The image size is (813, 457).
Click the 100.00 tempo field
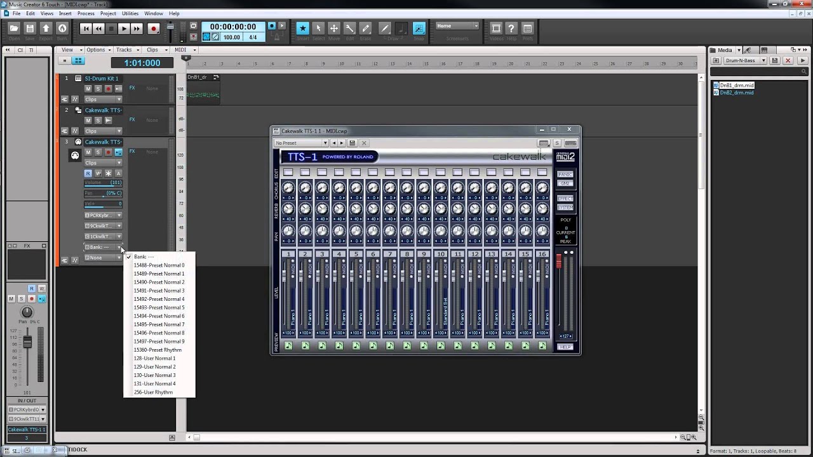coord(232,37)
